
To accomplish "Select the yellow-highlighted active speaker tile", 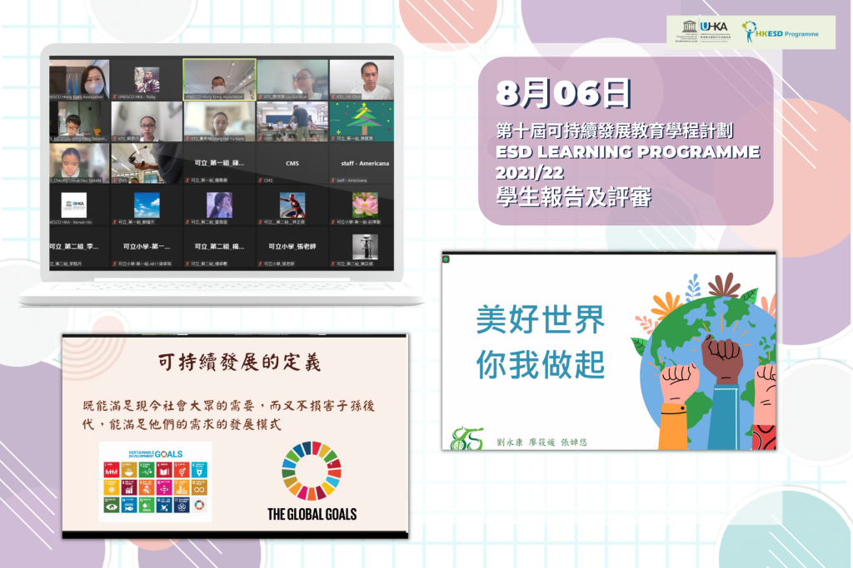I will tap(219, 79).
